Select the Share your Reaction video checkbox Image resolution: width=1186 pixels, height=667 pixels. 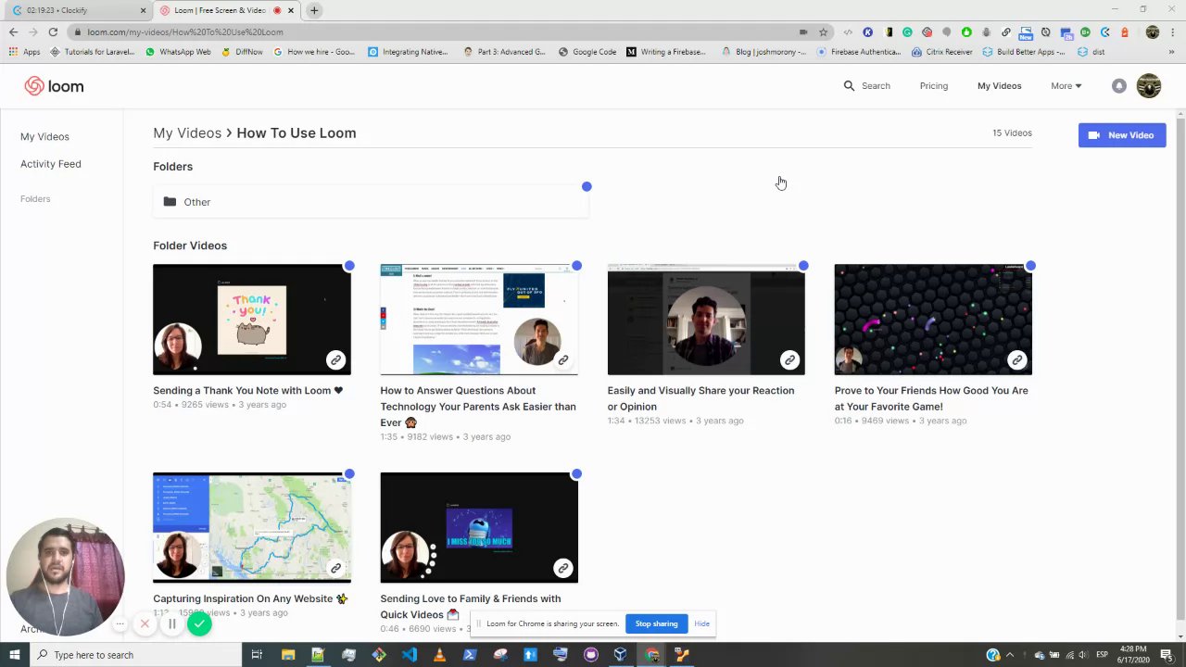(x=803, y=266)
